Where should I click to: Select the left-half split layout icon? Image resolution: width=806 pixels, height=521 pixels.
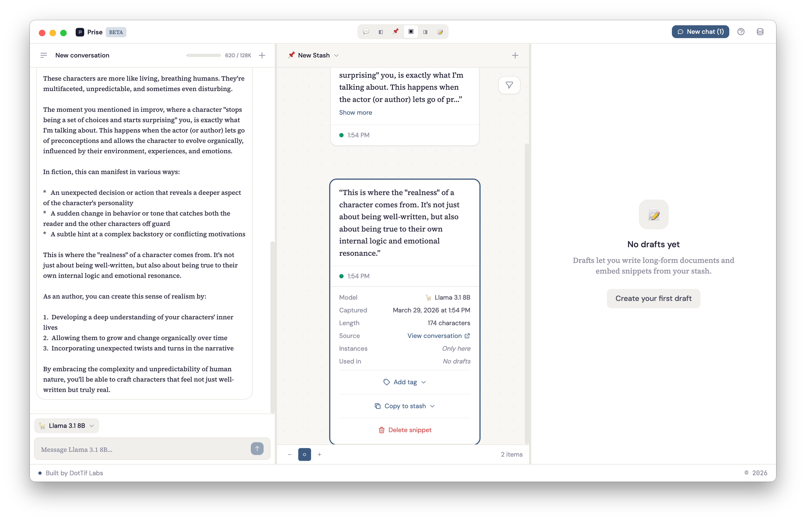tap(381, 32)
